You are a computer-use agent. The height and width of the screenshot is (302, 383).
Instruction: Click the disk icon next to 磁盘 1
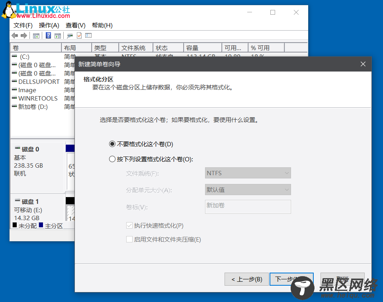point(18,200)
